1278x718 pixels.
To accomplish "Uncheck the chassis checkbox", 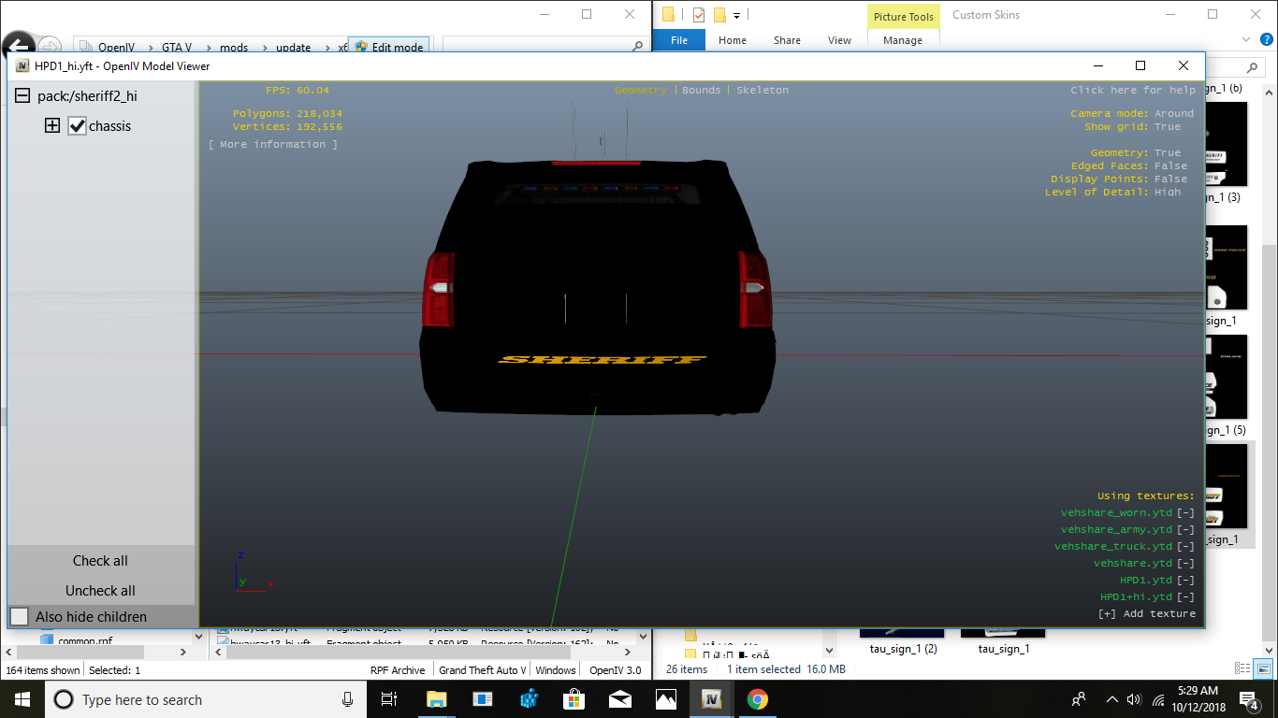I will (x=78, y=126).
